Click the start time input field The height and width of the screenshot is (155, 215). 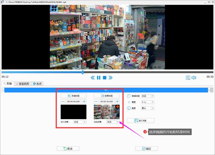[x=73, y=102]
